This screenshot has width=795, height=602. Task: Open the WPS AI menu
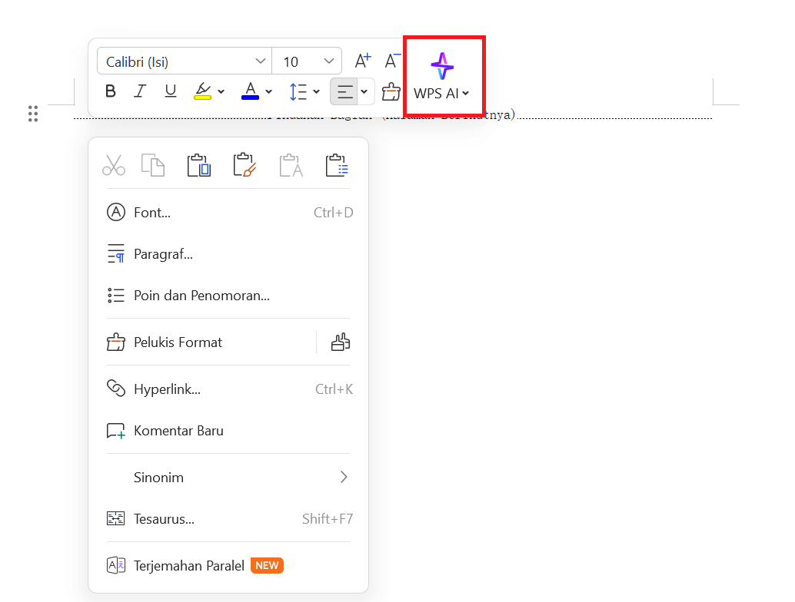441,77
